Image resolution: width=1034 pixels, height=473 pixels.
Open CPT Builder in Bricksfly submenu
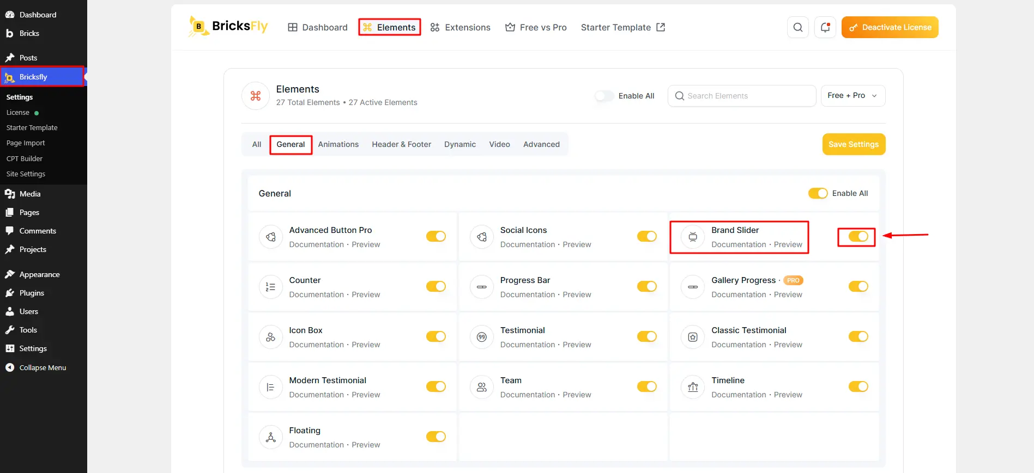(25, 158)
